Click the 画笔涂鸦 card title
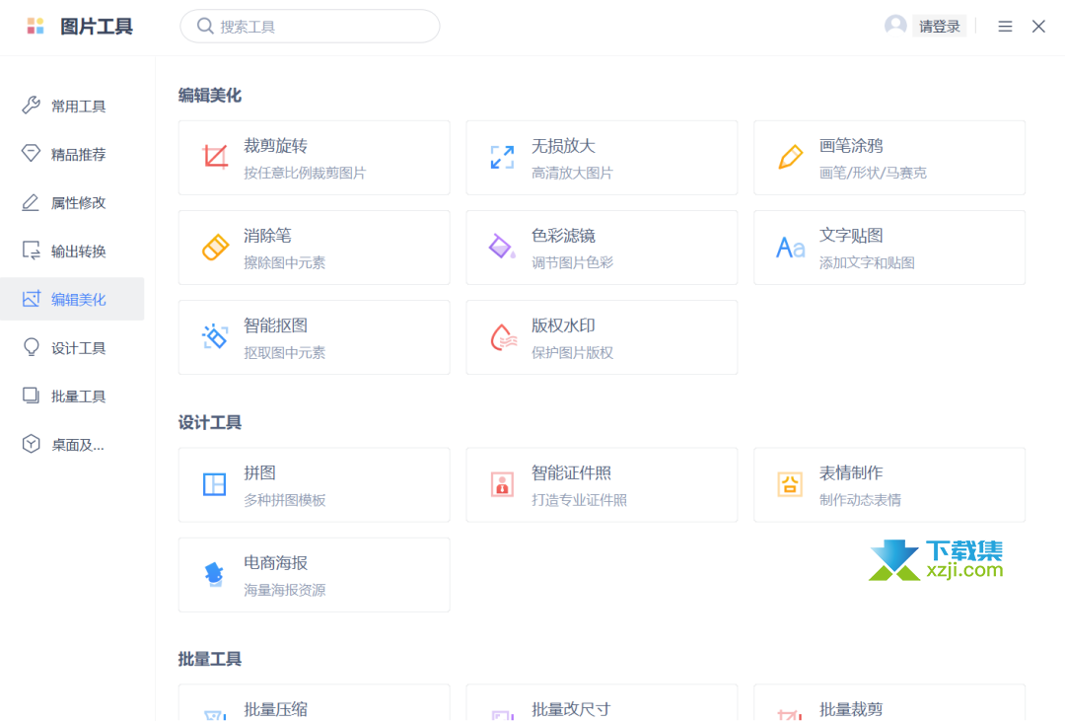Screen dimensions: 1065x721 click(x=851, y=145)
